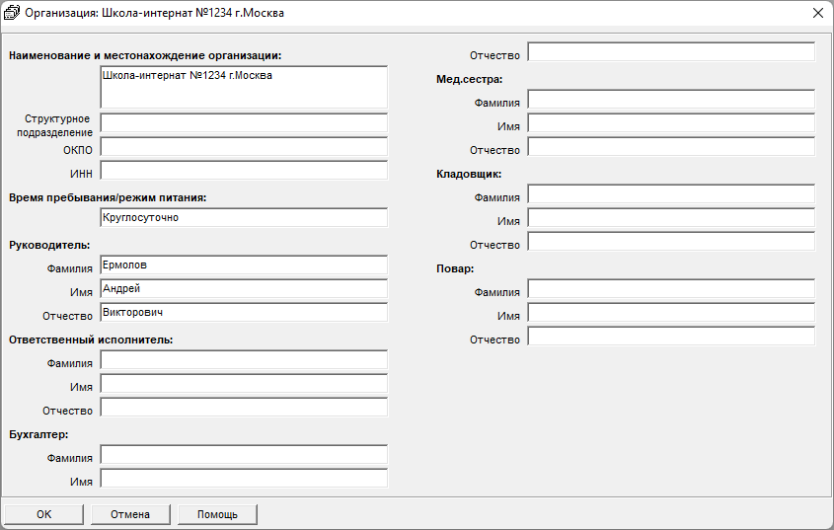Click the patronymic field containing Викторович
Viewport: 834px width, 530px height.
[244, 313]
